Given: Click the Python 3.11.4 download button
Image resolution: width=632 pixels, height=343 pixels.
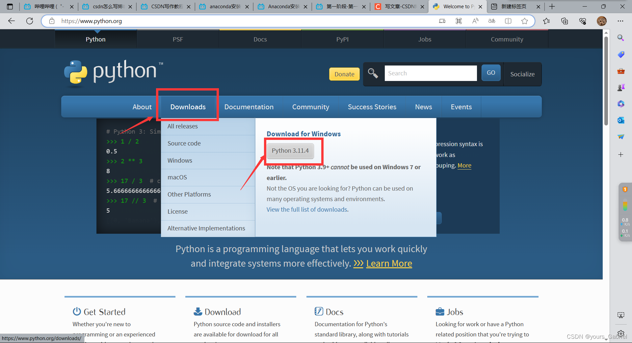Looking at the screenshot, I should (x=290, y=151).
